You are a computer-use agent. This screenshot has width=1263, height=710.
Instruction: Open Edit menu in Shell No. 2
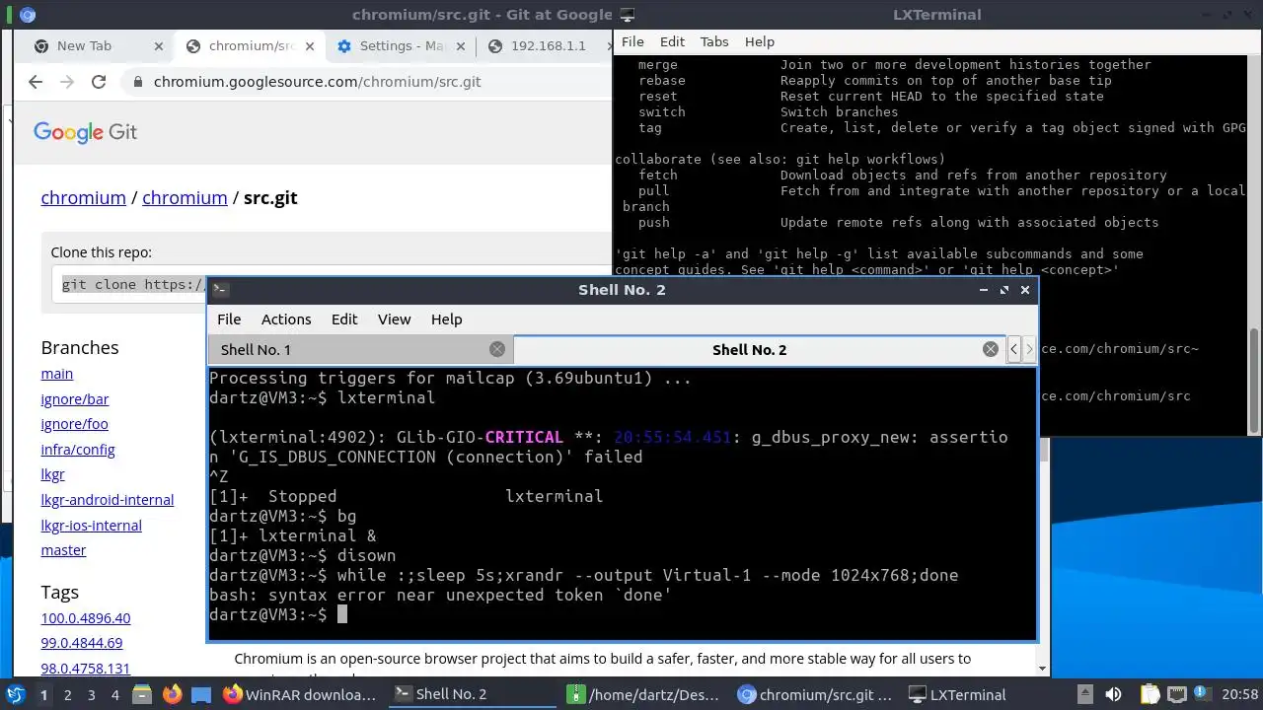(x=344, y=319)
